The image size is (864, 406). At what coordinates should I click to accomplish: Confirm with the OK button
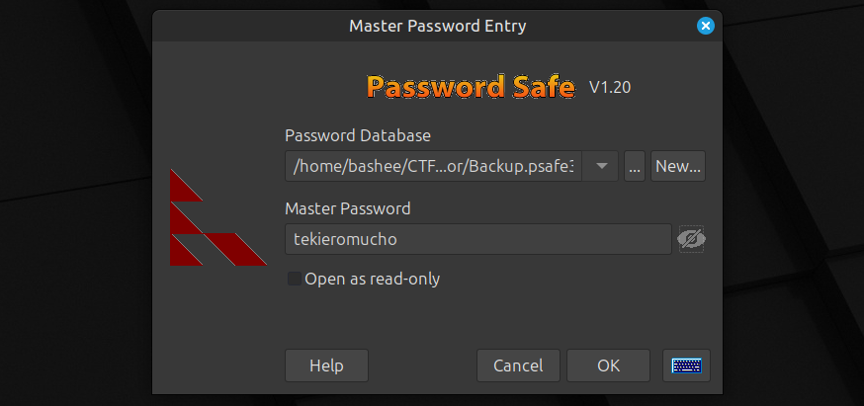[608, 365]
